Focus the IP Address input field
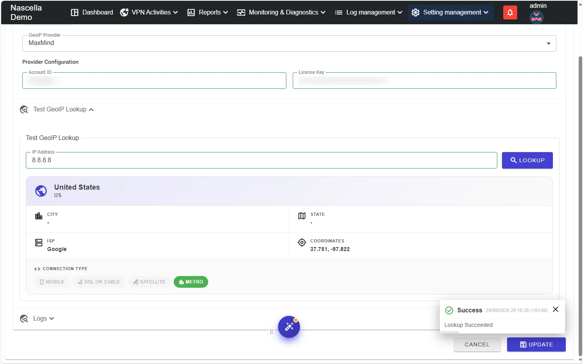The height and width of the screenshot is (364, 583). (261, 160)
